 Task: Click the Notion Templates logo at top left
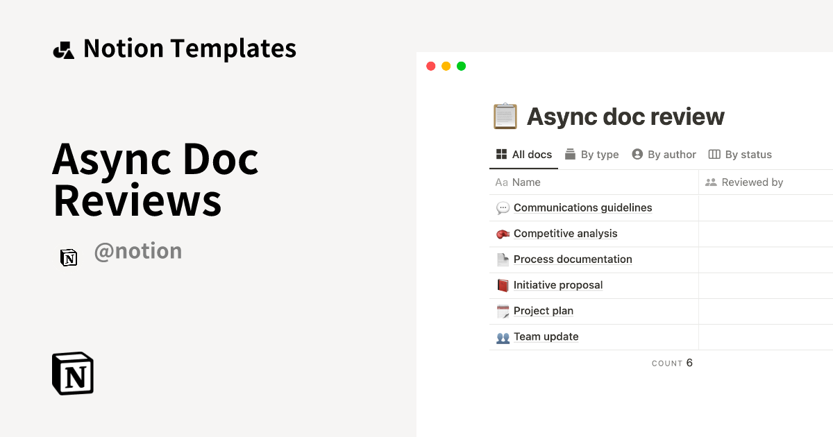click(63, 48)
